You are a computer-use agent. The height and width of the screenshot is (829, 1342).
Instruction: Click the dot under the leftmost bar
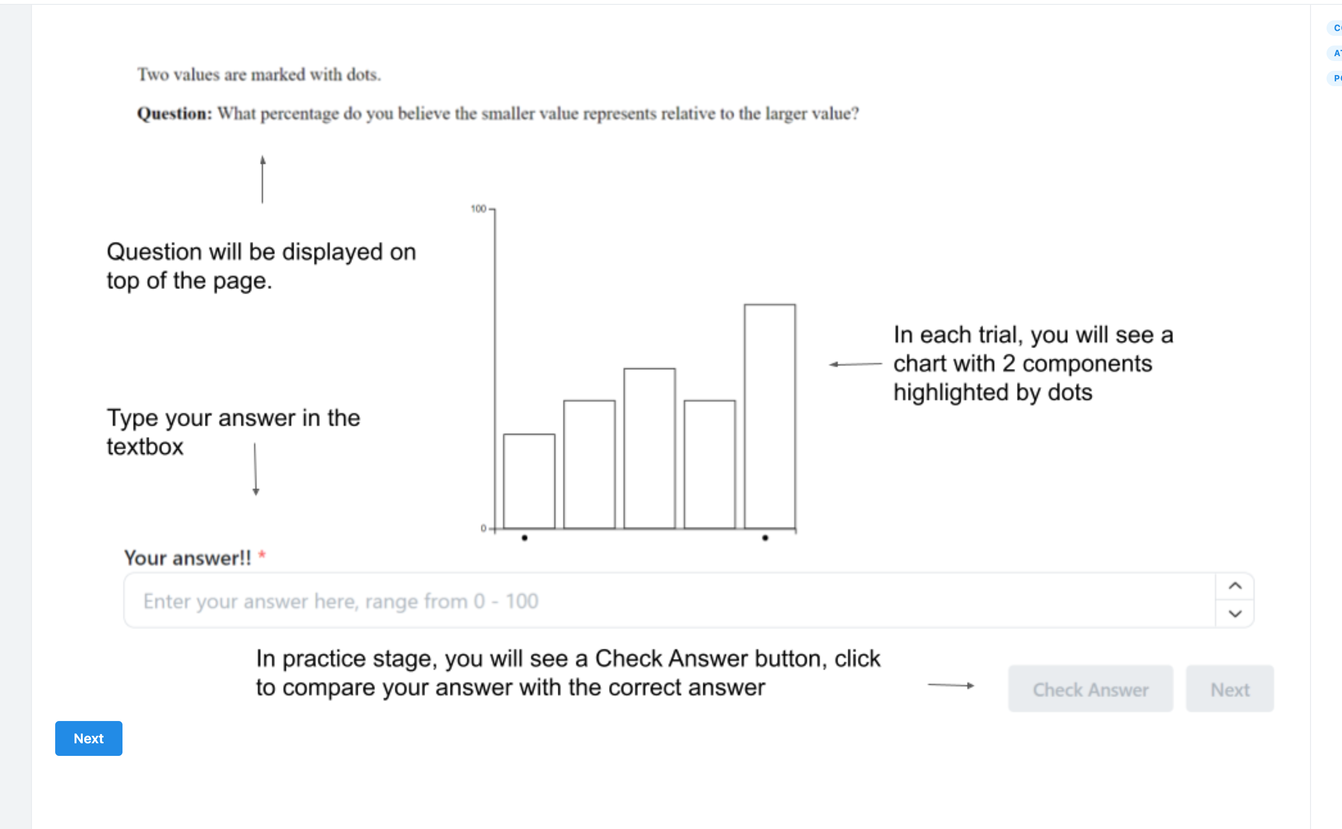pyautogui.click(x=524, y=538)
